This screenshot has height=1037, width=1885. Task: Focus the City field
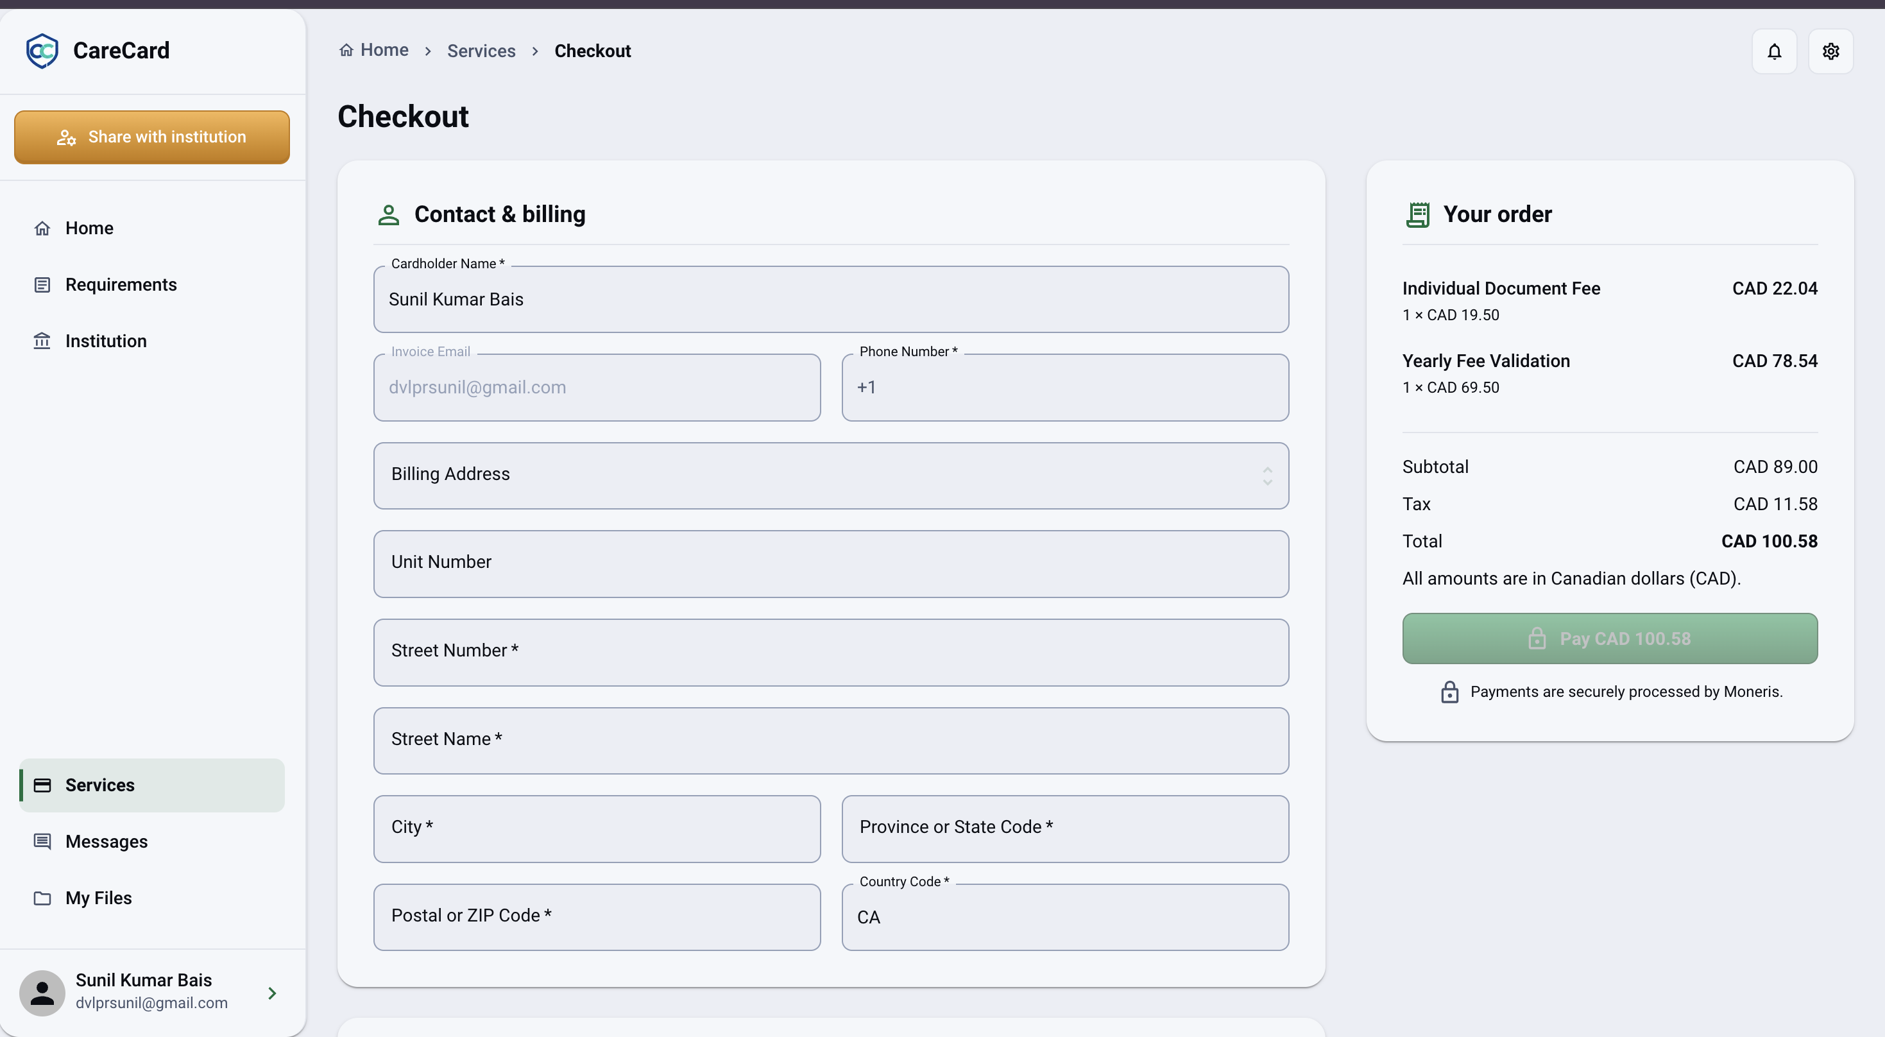(597, 829)
